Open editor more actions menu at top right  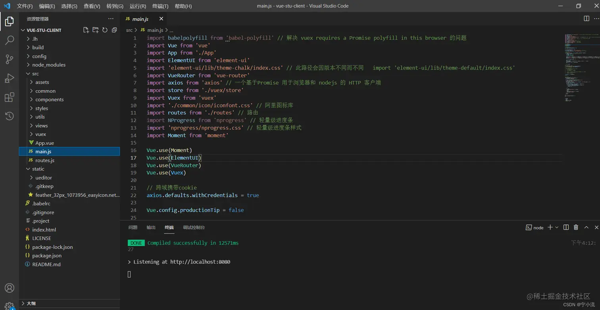pyautogui.click(x=596, y=19)
